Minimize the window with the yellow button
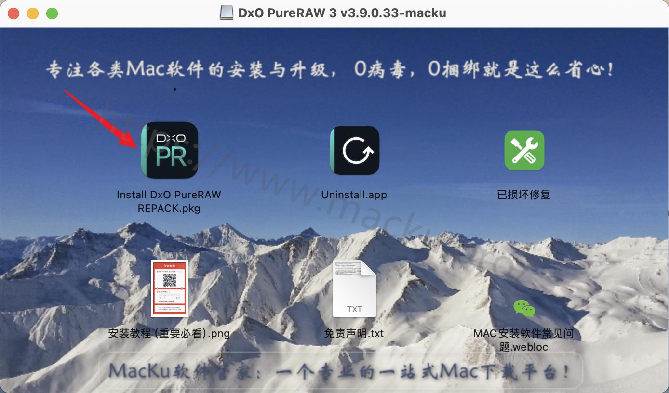The width and height of the screenshot is (669, 393). point(33,13)
